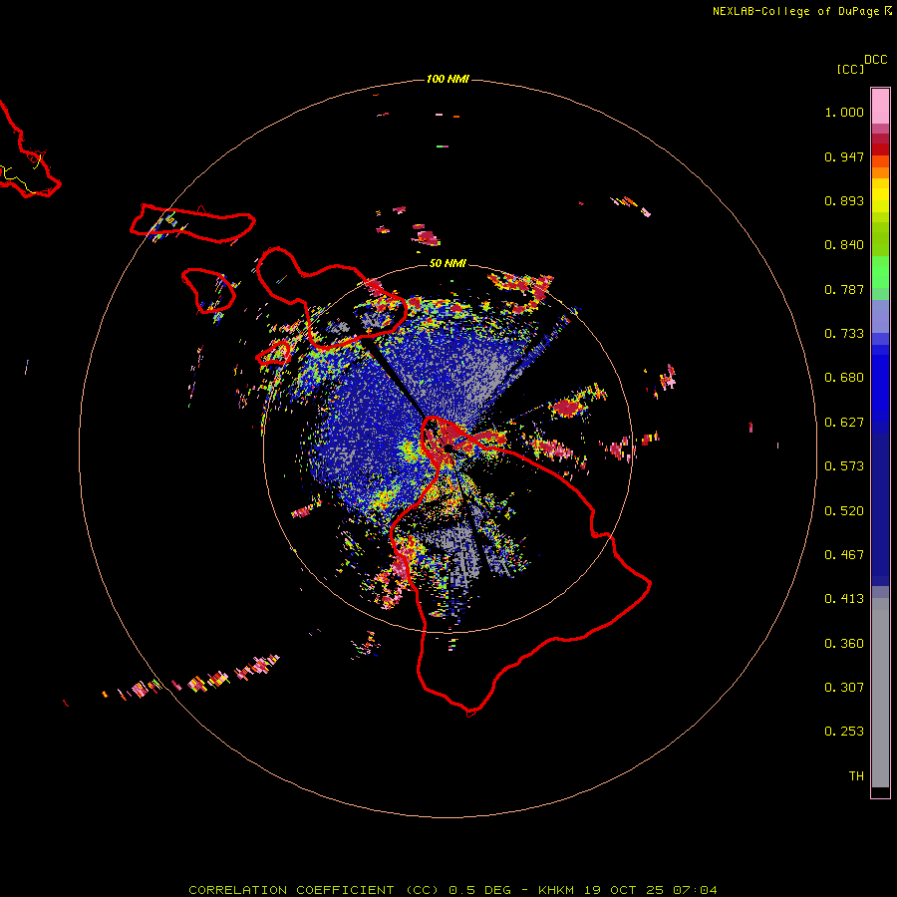897x897 pixels.
Task: Select the 0.413 value on the scale
Action: (844, 599)
